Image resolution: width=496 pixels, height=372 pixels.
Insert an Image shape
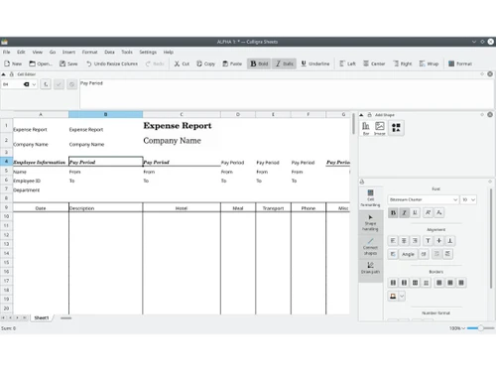point(380,128)
